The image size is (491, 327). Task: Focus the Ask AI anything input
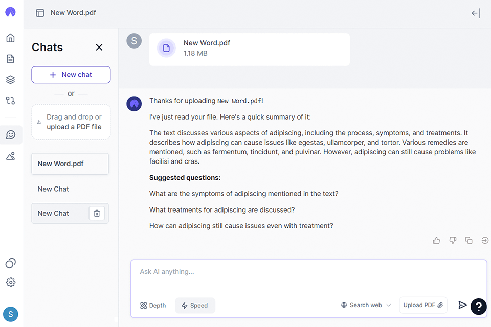[x=307, y=272]
